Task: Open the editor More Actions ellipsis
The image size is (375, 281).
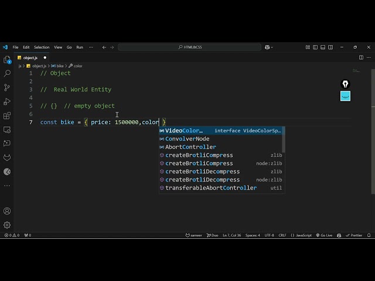Action: click(x=369, y=57)
